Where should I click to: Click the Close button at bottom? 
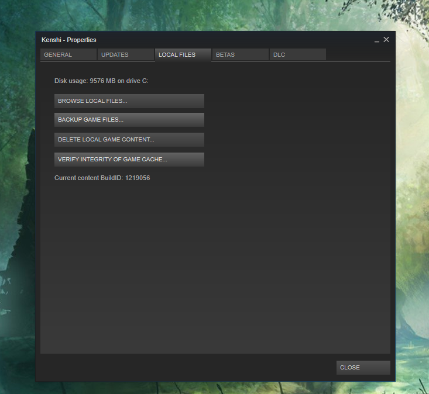click(x=363, y=368)
